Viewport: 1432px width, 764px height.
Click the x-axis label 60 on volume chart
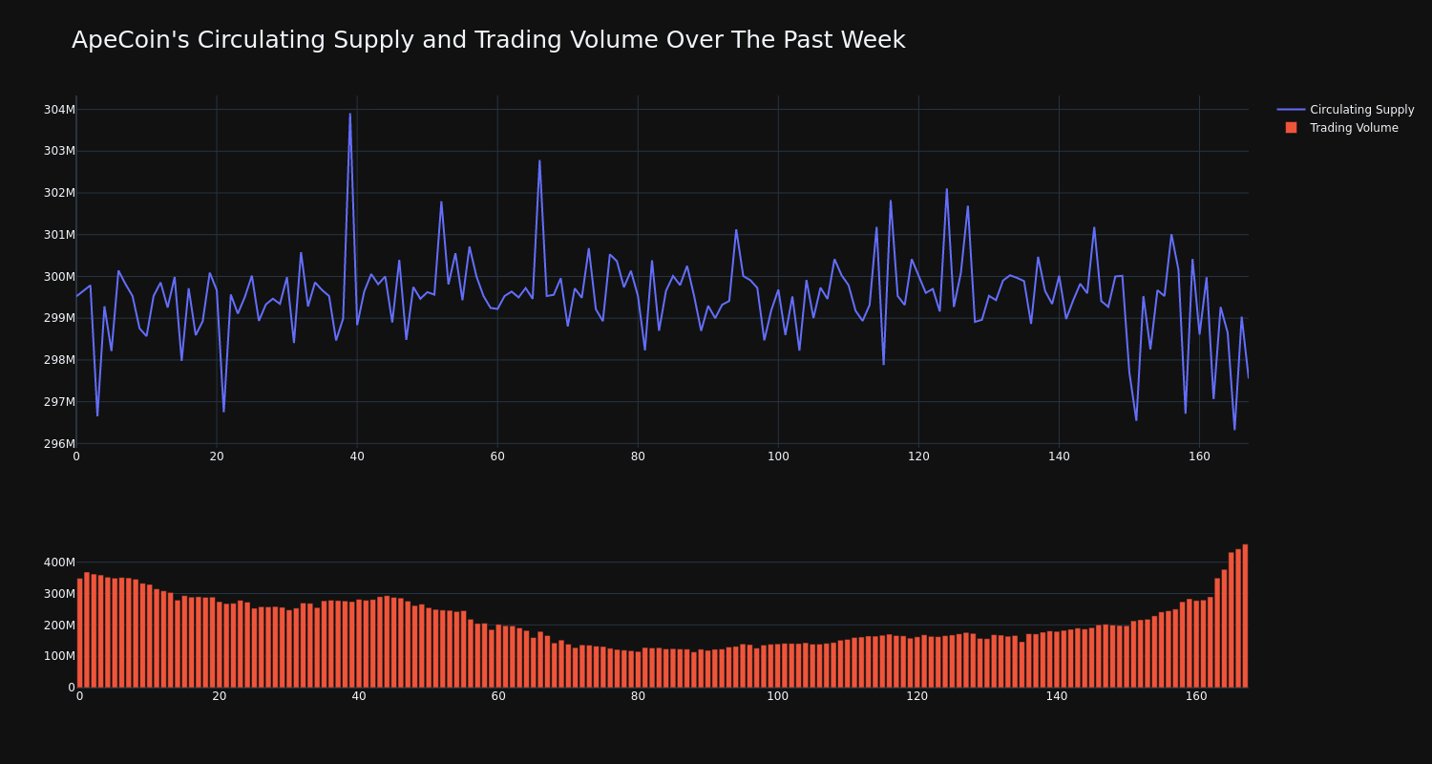point(498,696)
